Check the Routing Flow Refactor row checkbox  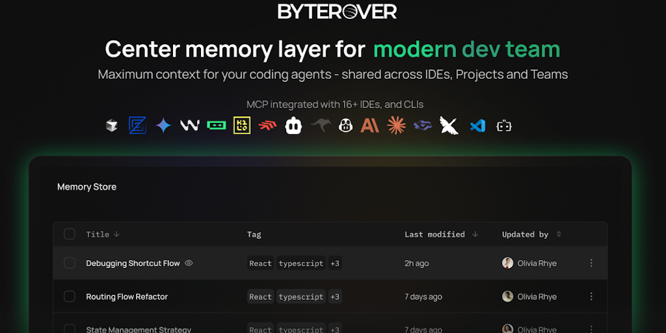click(69, 297)
